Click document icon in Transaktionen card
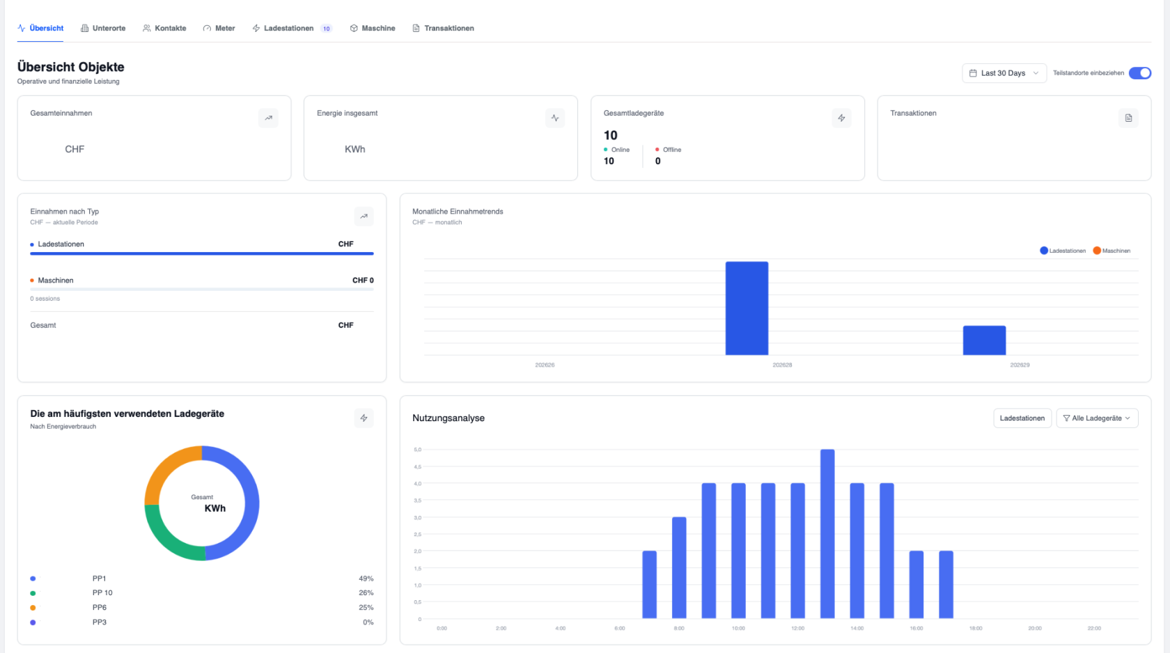Image resolution: width=1170 pixels, height=653 pixels. [x=1128, y=118]
